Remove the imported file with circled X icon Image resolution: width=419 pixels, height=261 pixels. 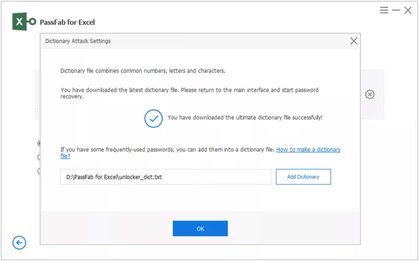pos(370,95)
